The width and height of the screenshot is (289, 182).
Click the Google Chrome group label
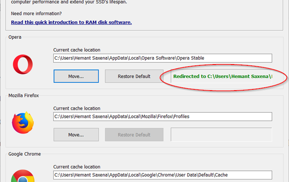coord(24,154)
